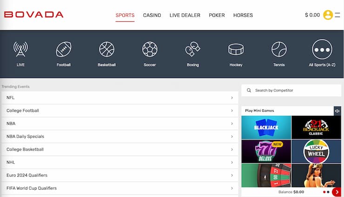This screenshot has width=344, height=197.
Task: Switch to the Horses tab
Action: 243,15
